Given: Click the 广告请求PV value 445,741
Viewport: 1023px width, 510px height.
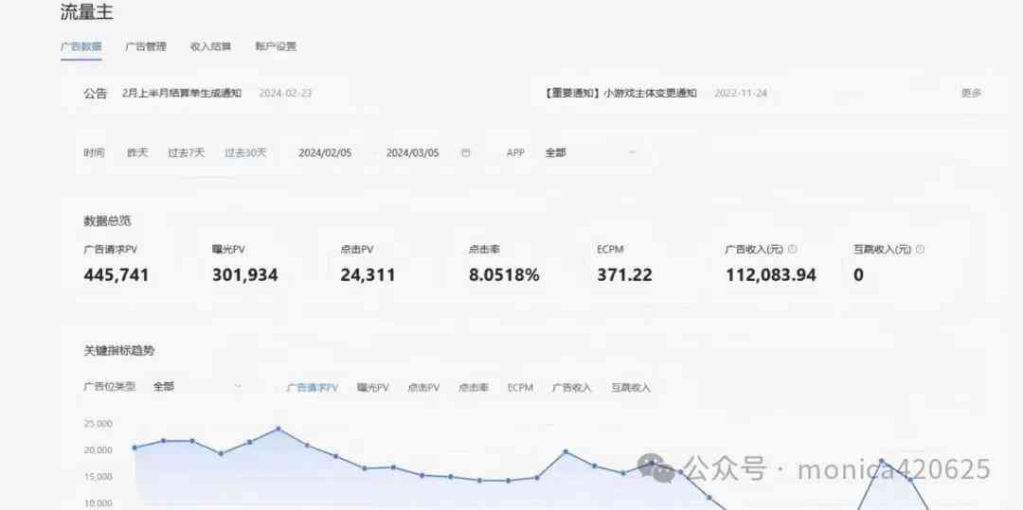Looking at the screenshot, I should pos(117,275).
